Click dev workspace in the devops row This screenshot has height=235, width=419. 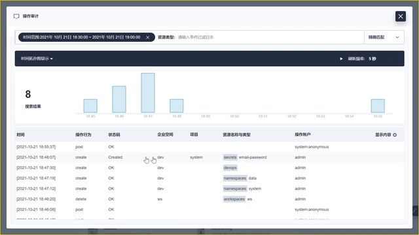tap(160, 168)
